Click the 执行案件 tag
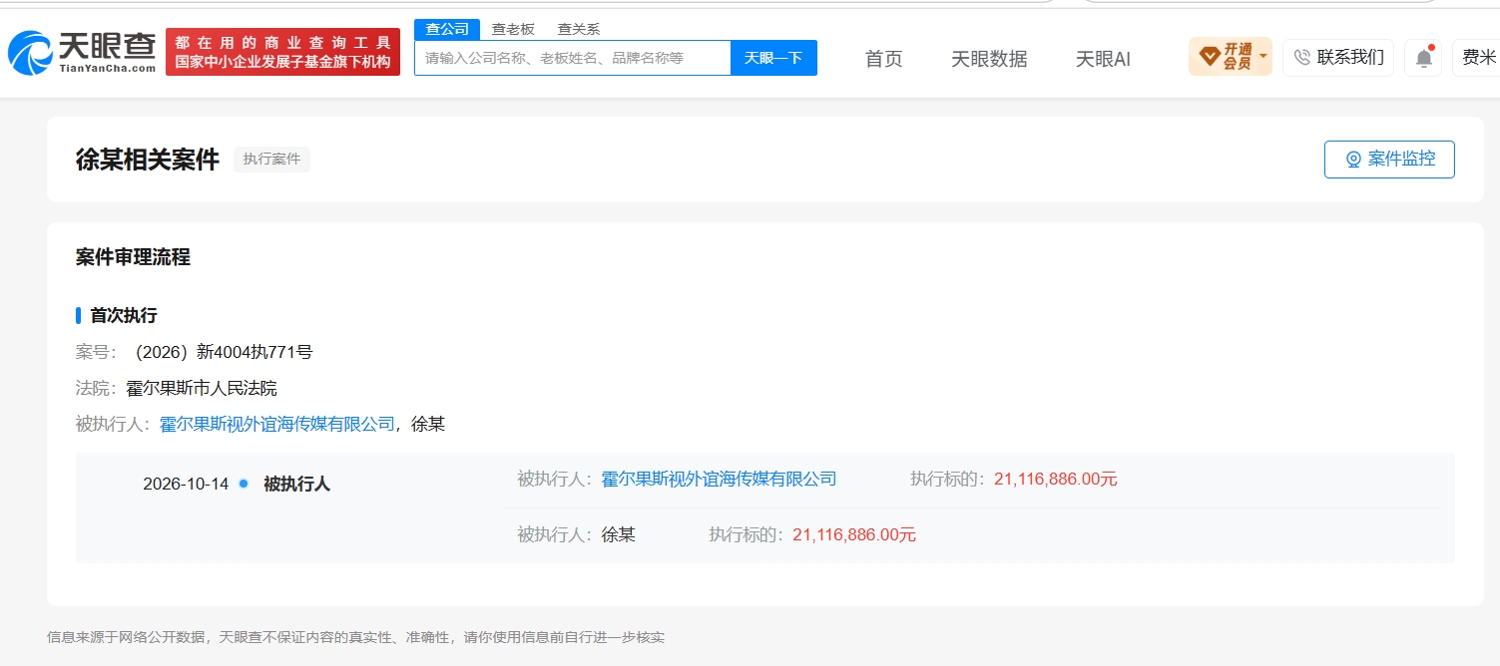This screenshot has width=1500, height=666. point(271,160)
